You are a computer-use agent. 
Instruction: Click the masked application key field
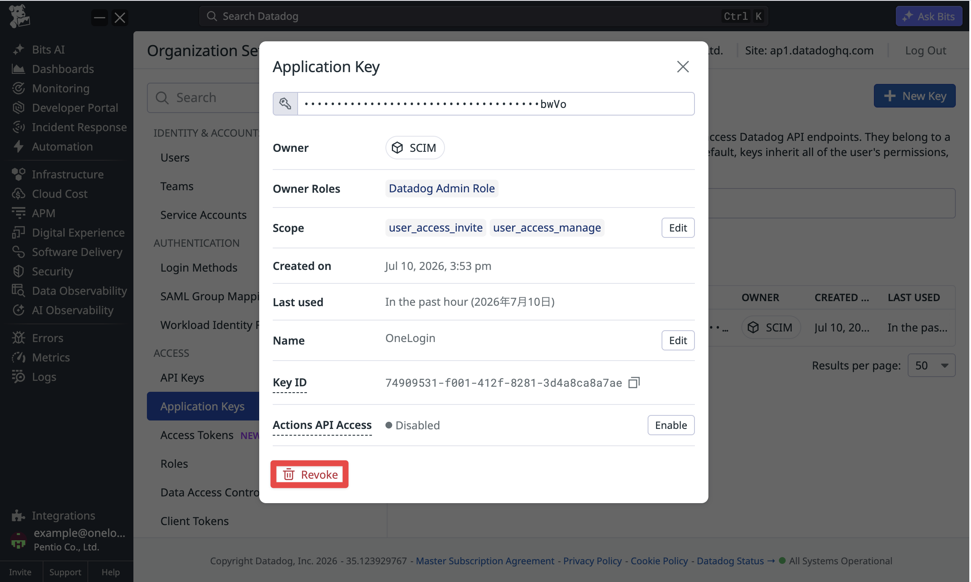pos(496,104)
